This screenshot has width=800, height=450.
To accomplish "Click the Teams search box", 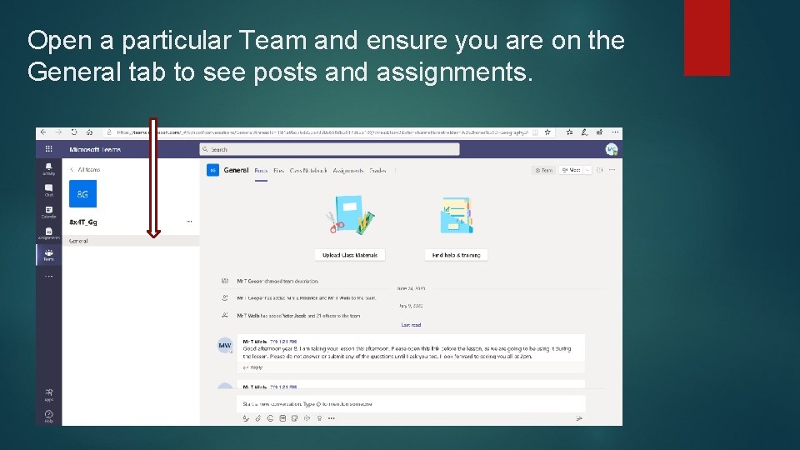I will [330, 149].
